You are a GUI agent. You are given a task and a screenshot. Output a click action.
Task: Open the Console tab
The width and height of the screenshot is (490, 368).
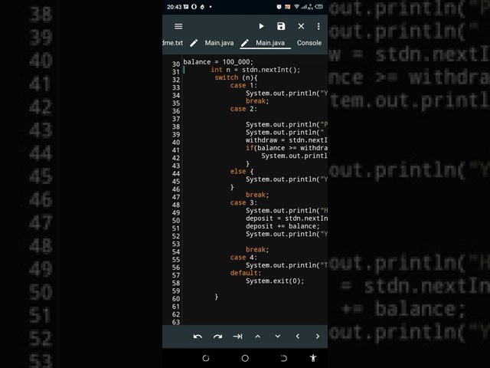[x=309, y=43]
